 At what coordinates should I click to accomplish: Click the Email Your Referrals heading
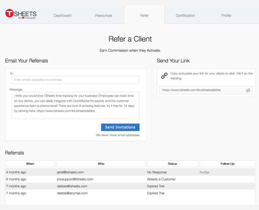pos(26,61)
